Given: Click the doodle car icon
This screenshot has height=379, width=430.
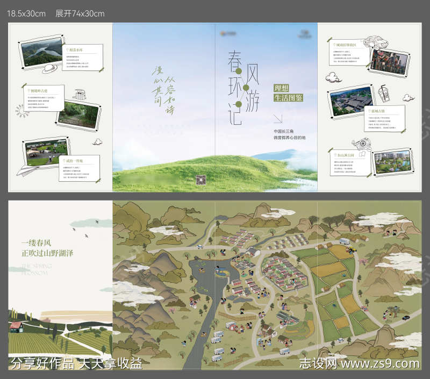Looking at the screenshot, I should click(x=377, y=41).
